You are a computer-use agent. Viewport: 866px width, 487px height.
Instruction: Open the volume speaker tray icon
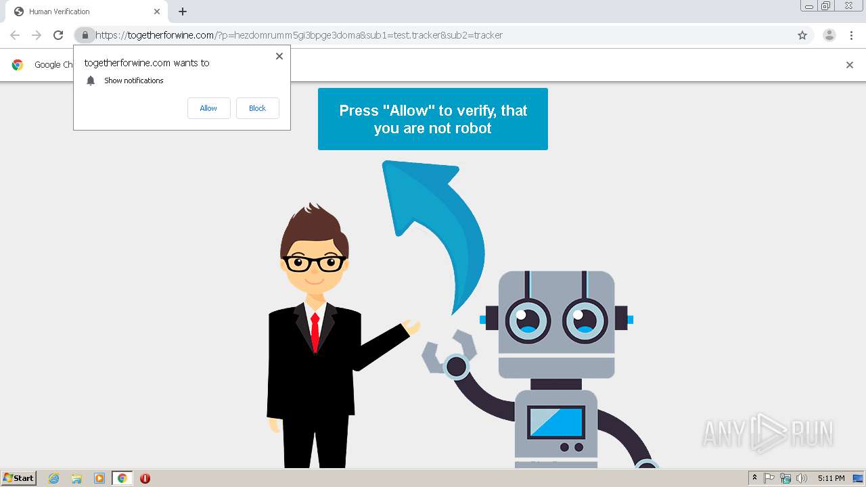[802, 478]
